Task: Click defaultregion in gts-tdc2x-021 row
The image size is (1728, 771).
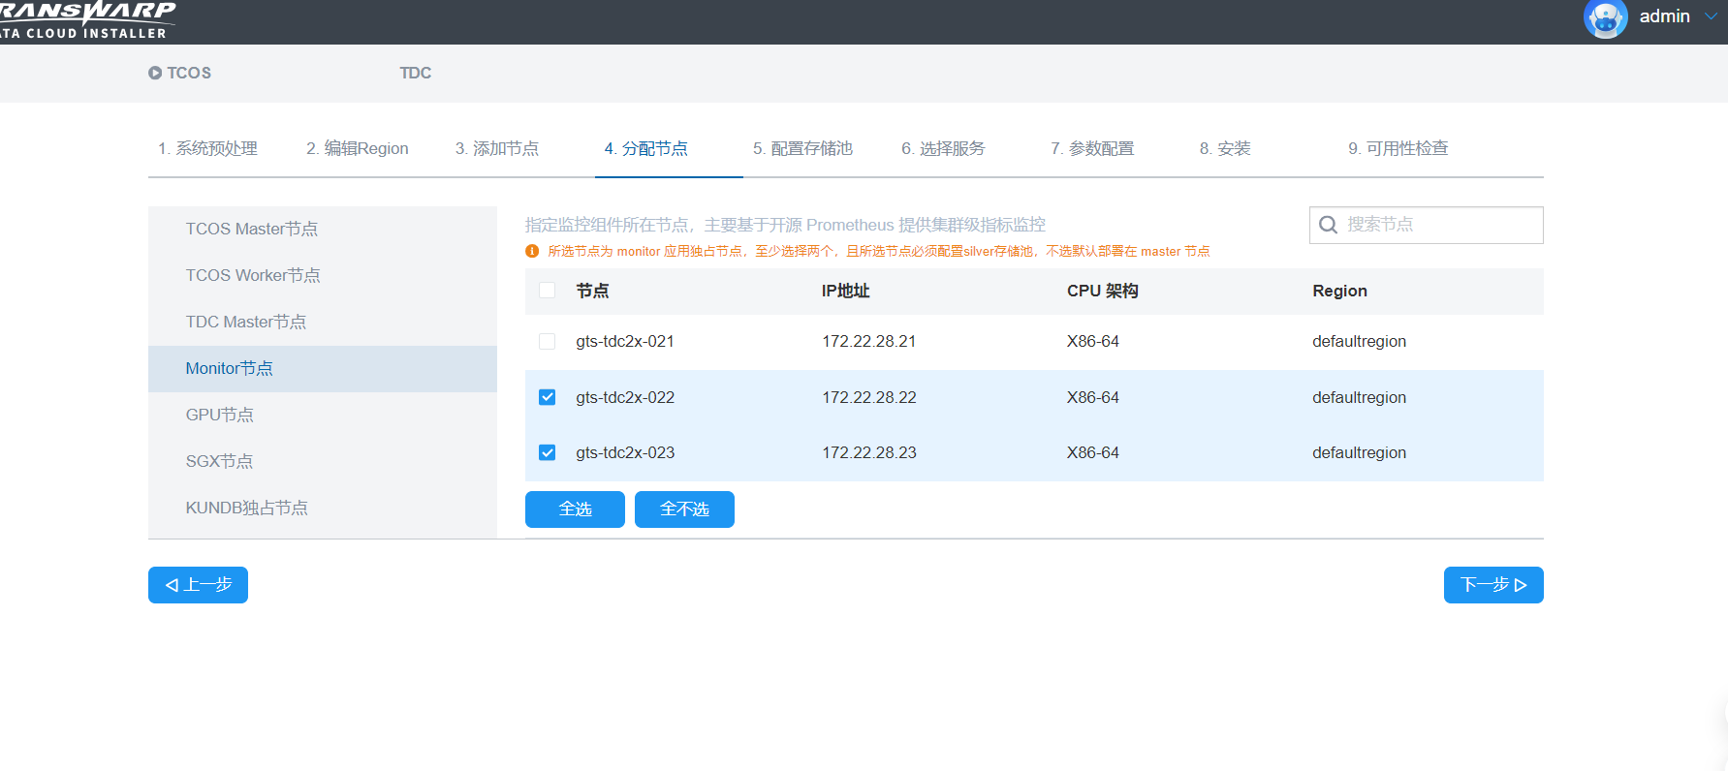Action: click(1359, 341)
